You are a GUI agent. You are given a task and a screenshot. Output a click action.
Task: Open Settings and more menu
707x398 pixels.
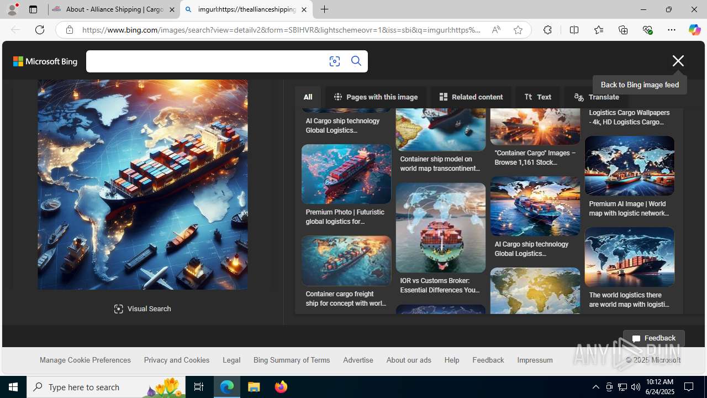point(672,30)
